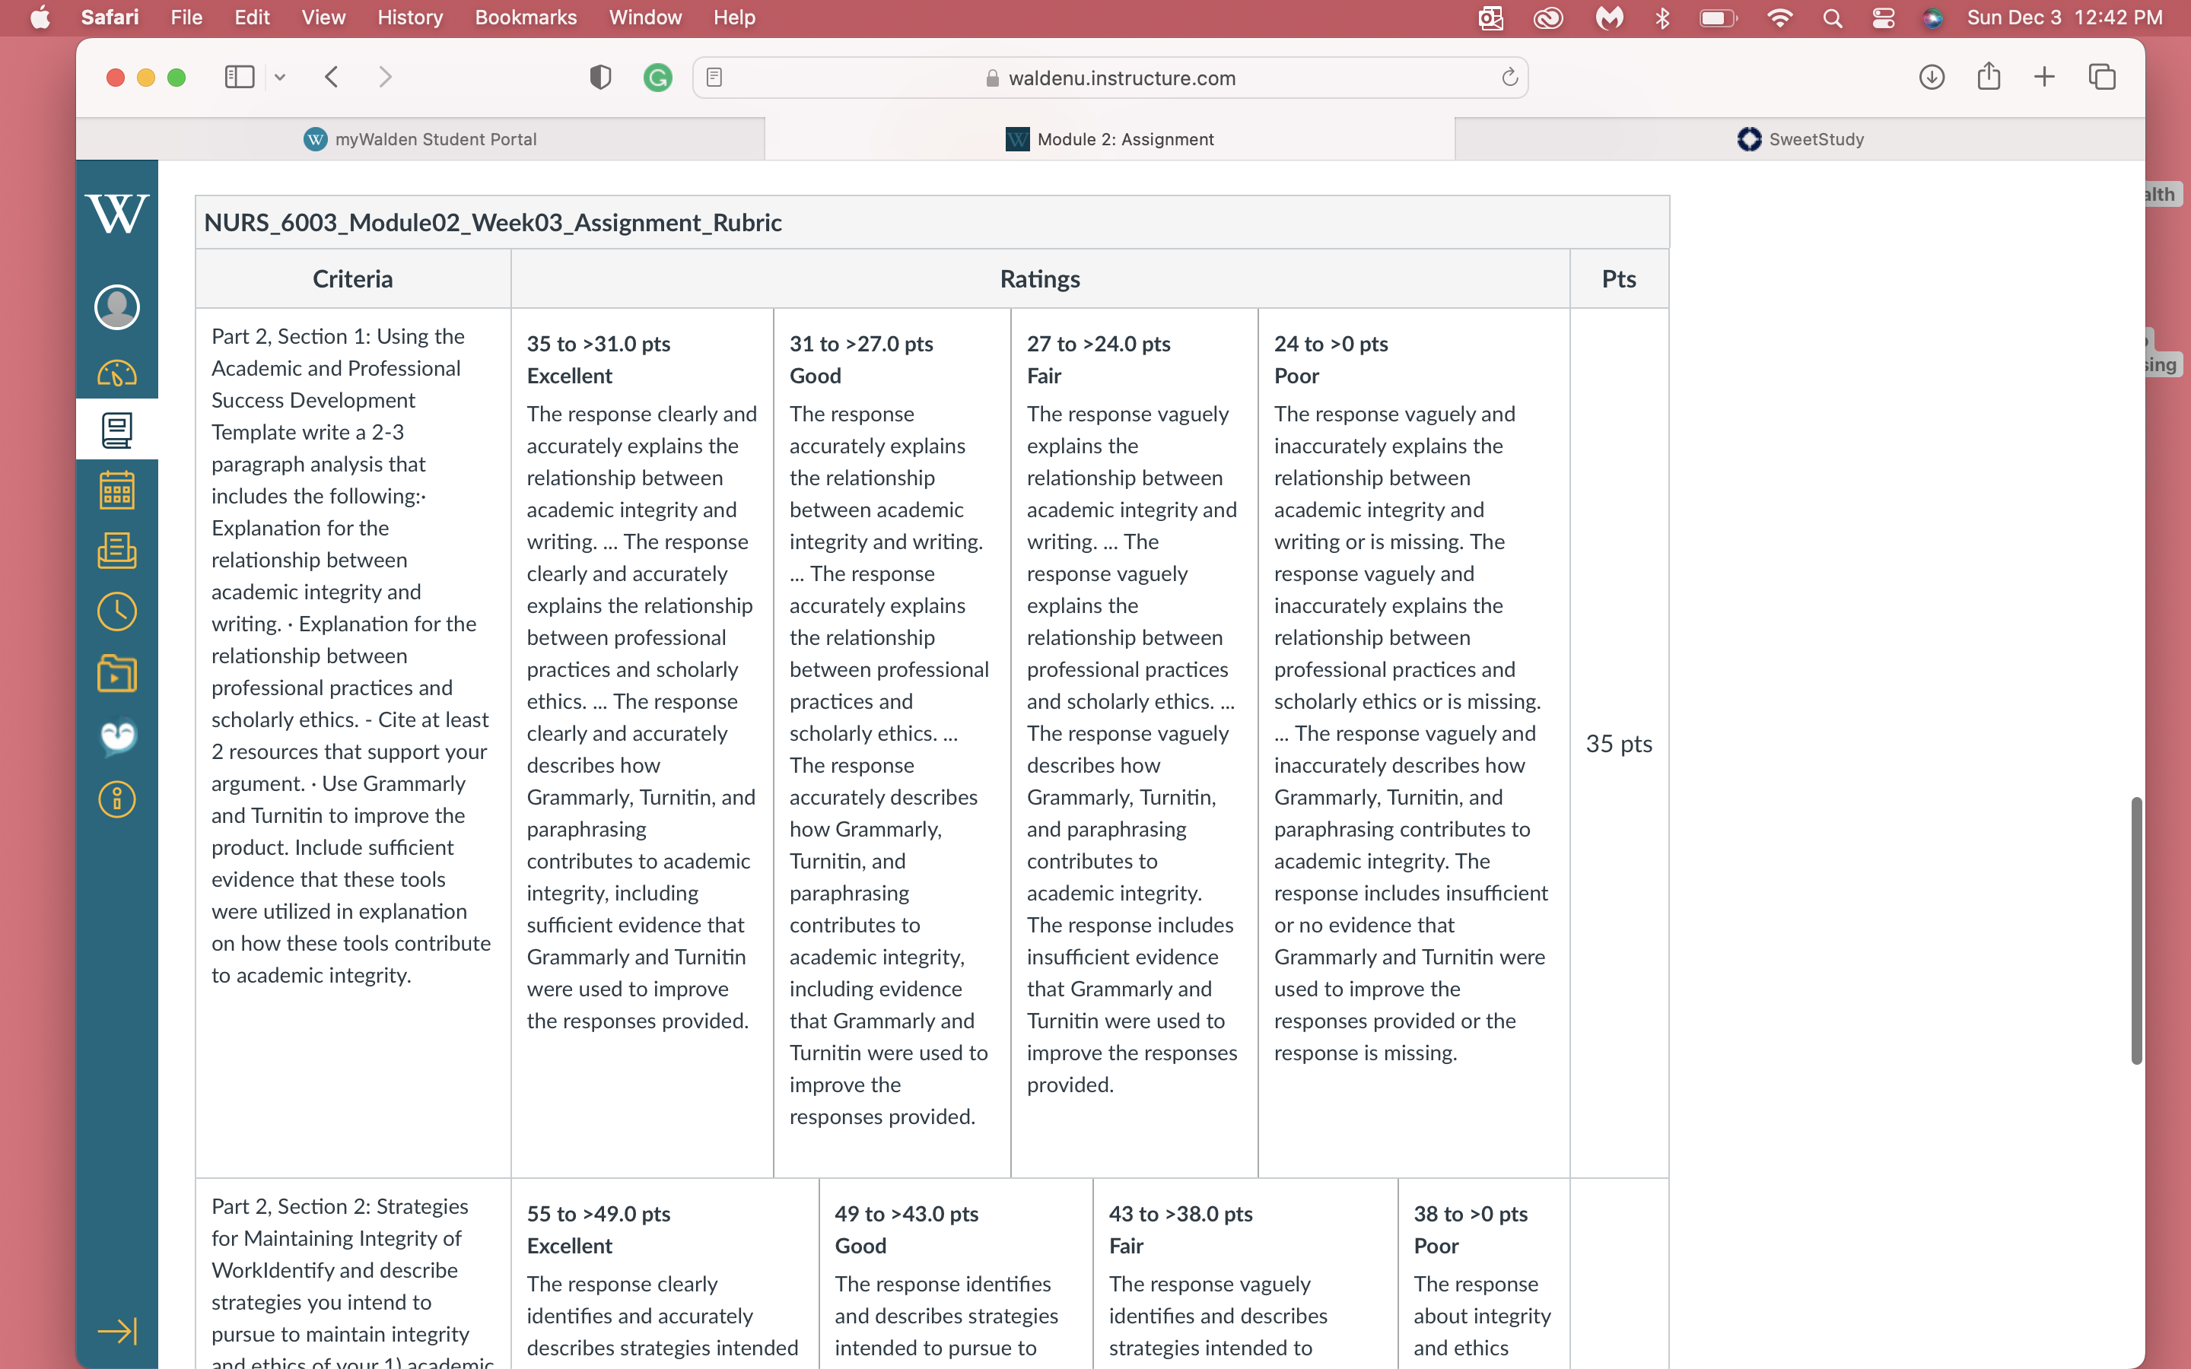Select the Module 2: Assignment tab
This screenshot has width=2191, height=1369.
(1110, 138)
